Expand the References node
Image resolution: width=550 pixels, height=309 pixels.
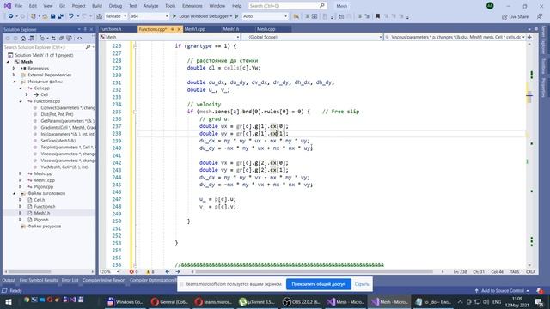tap(14, 69)
